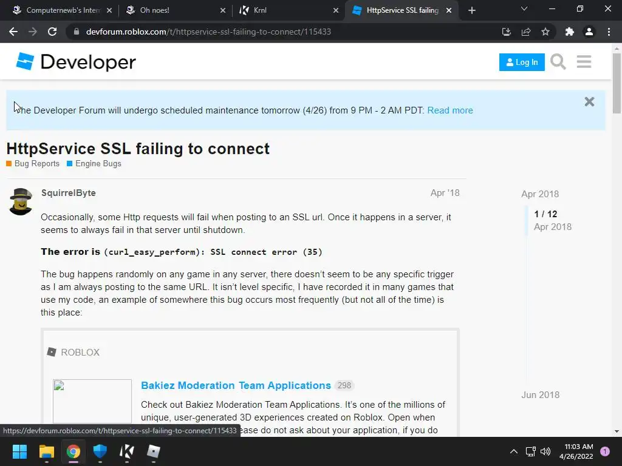Open the Windows Start menu
This screenshot has height=466, width=622.
coord(19,451)
